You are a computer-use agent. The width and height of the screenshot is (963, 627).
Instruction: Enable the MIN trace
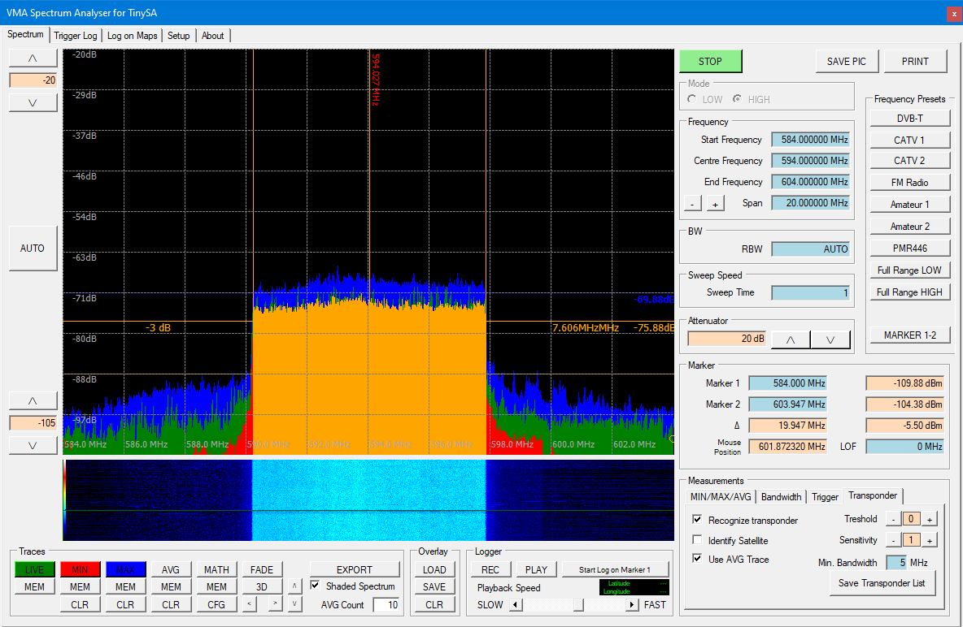point(80,569)
